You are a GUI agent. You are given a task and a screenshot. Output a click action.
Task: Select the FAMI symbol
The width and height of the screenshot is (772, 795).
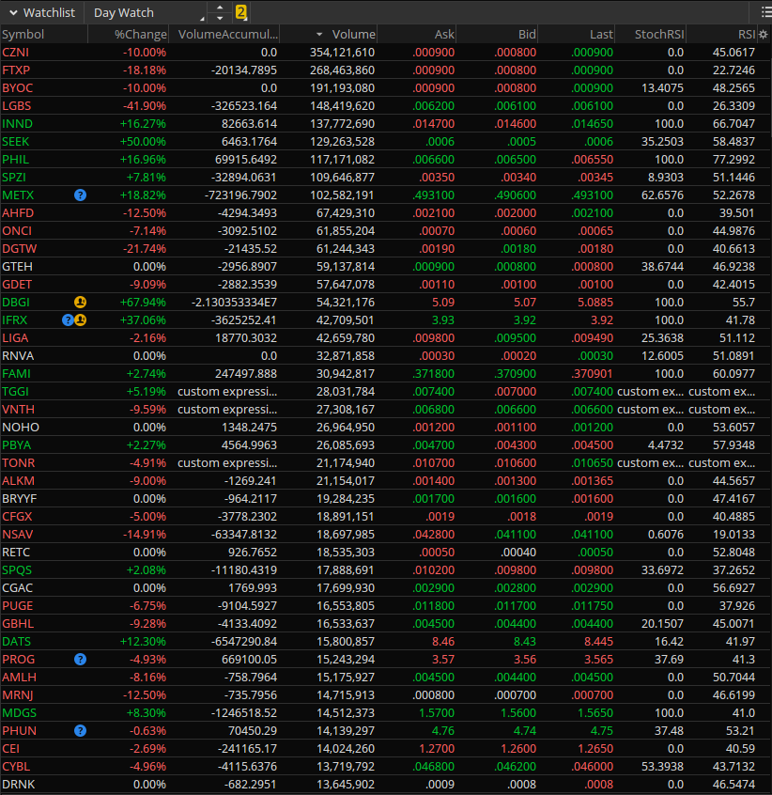16,374
